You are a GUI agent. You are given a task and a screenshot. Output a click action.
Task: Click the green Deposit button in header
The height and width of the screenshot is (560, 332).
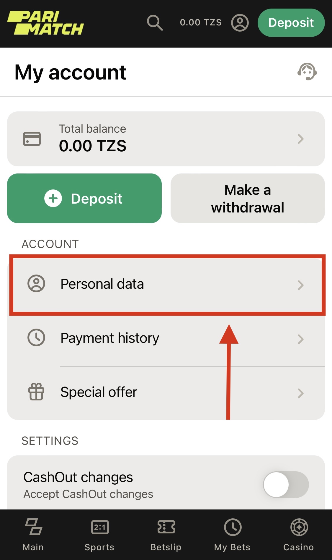tap(291, 23)
